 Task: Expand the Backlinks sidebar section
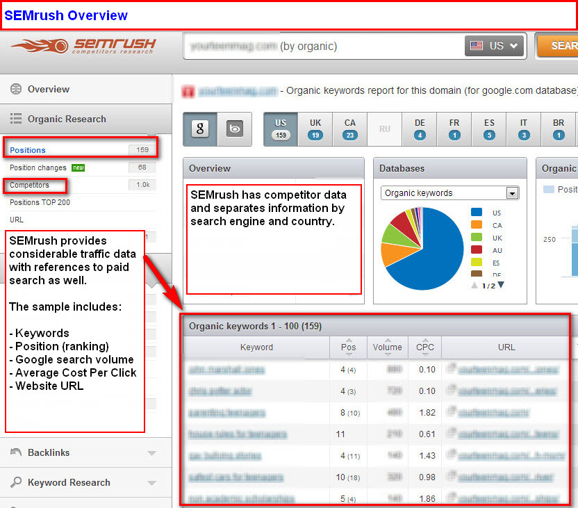pyautogui.click(x=151, y=452)
